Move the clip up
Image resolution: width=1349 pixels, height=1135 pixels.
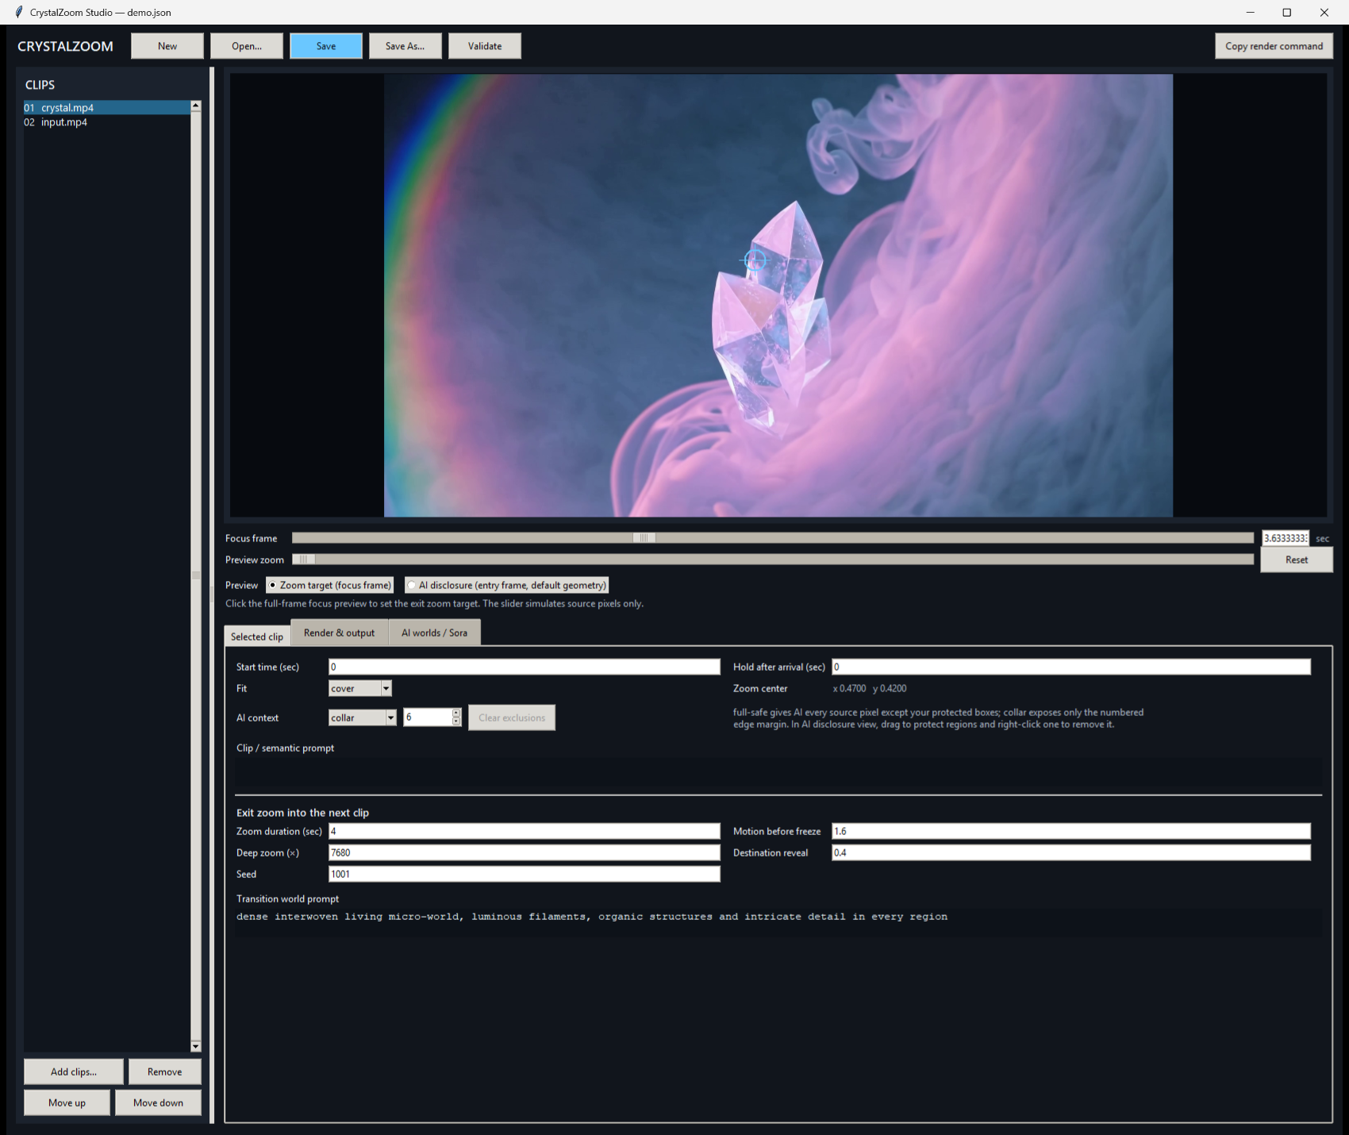click(x=67, y=1102)
